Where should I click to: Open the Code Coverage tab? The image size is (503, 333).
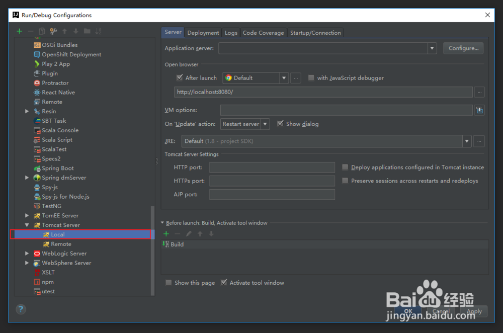(x=264, y=33)
